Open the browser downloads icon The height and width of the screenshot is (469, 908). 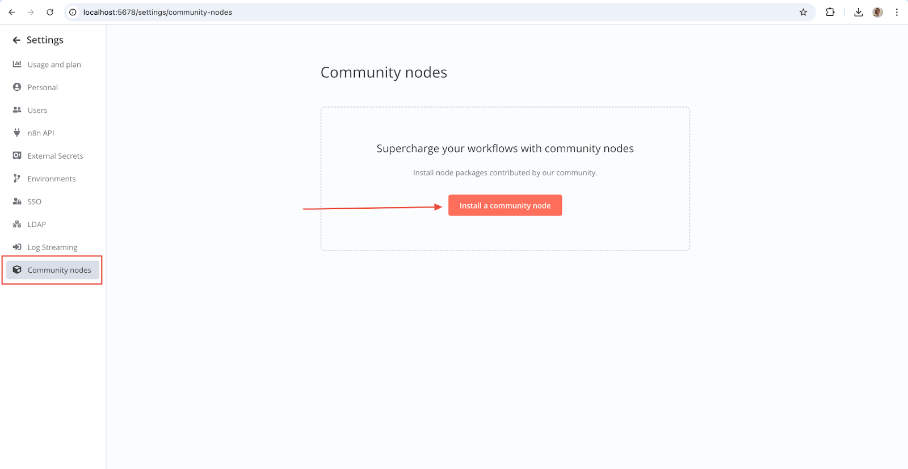tap(859, 12)
